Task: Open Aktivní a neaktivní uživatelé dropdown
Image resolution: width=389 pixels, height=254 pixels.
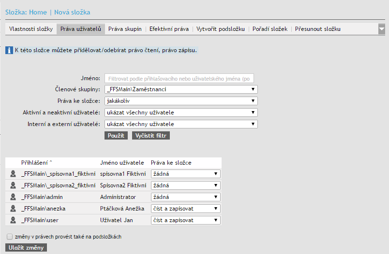Action: [x=181, y=113]
